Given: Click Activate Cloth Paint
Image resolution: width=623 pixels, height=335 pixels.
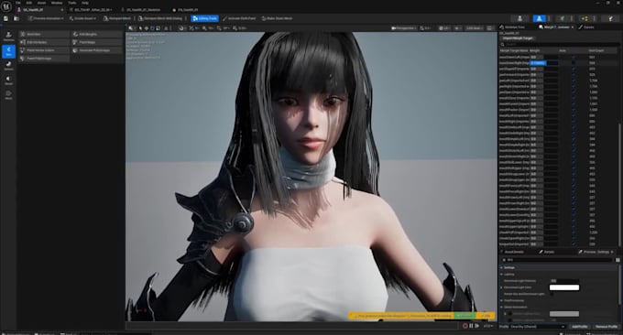Looking at the screenshot, I should [x=239, y=18].
